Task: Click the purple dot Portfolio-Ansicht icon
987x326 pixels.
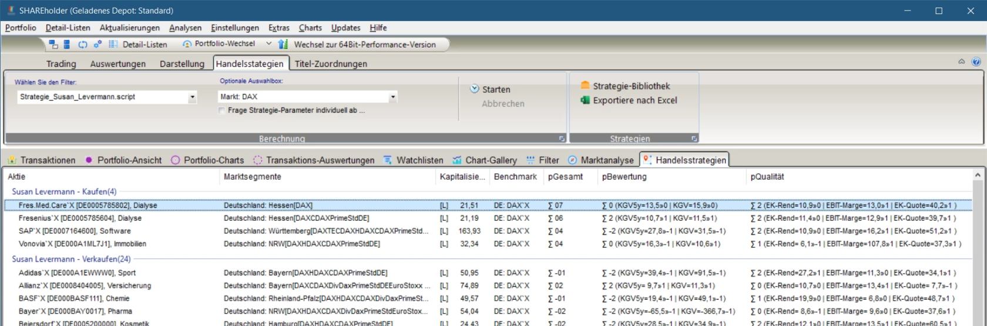Action: (89, 160)
